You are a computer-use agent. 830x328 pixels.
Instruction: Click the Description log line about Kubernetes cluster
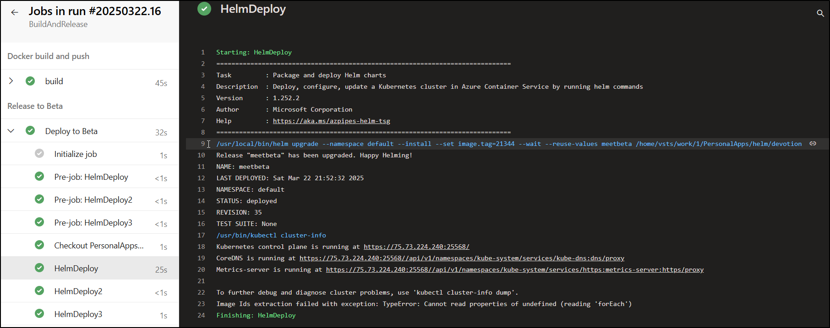click(430, 86)
